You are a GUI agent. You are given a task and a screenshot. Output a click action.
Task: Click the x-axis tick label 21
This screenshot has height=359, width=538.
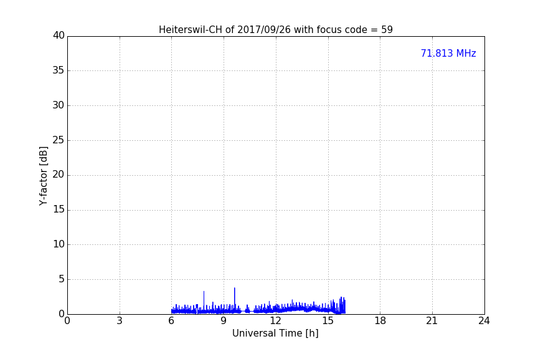432,321
